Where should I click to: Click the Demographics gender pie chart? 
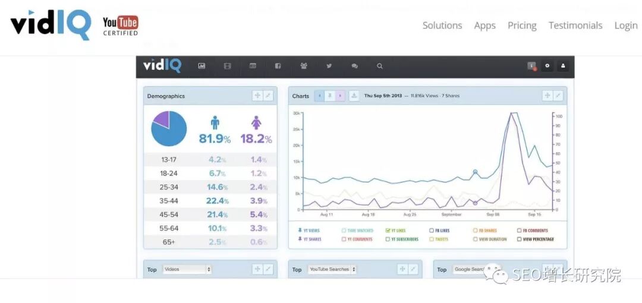coord(169,128)
